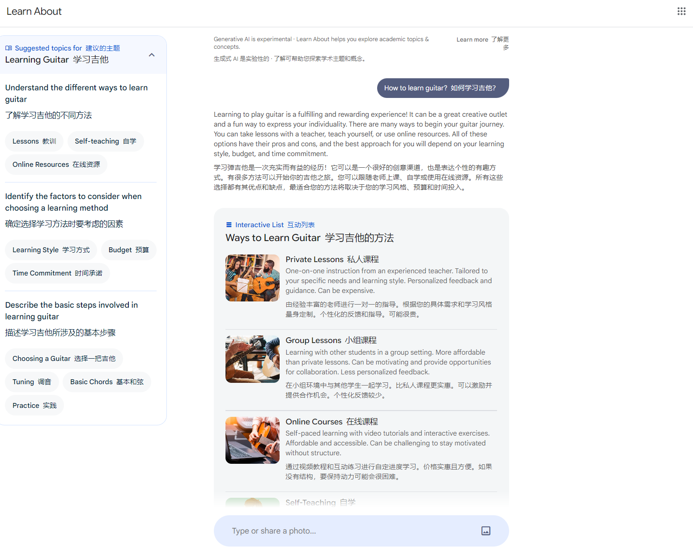Select the Choosing a Guitar chip
This screenshot has height=551, width=693.
click(64, 359)
